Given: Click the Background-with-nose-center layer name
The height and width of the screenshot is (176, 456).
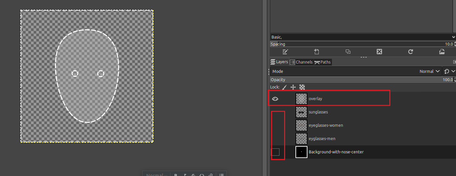Looking at the screenshot, I should point(336,152).
